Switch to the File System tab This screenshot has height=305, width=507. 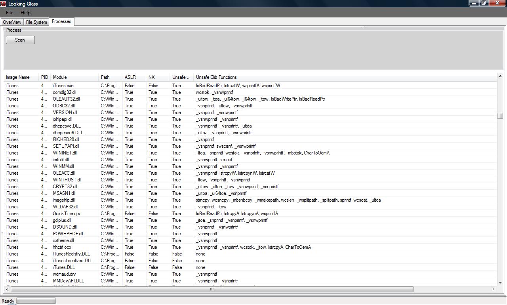point(36,22)
